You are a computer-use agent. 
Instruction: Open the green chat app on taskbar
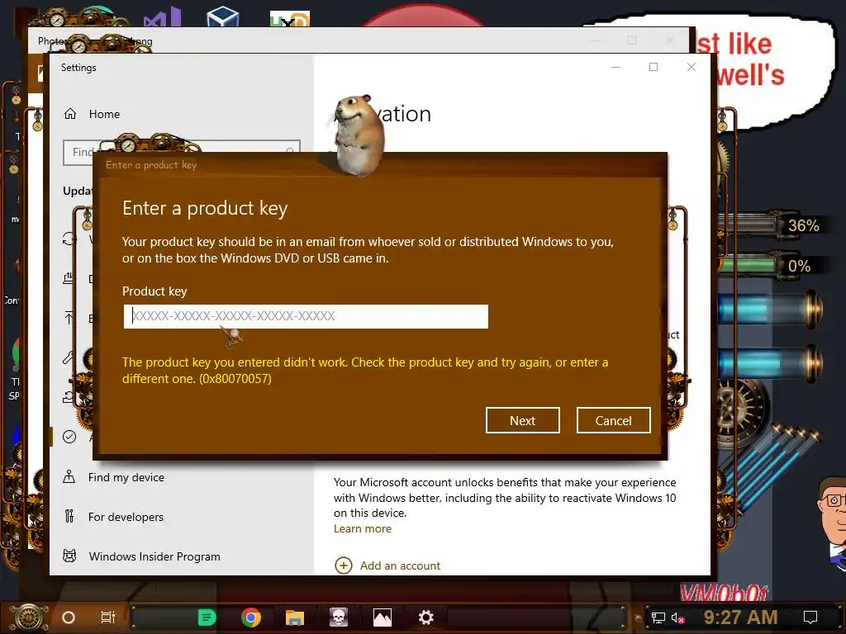coord(207,617)
